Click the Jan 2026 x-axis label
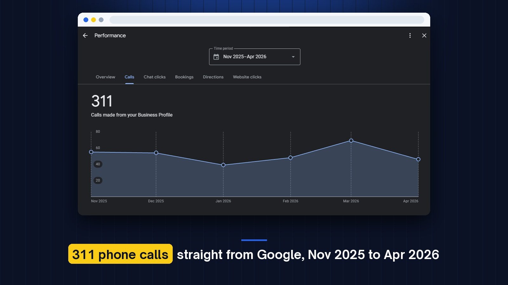508x285 pixels. [223, 201]
